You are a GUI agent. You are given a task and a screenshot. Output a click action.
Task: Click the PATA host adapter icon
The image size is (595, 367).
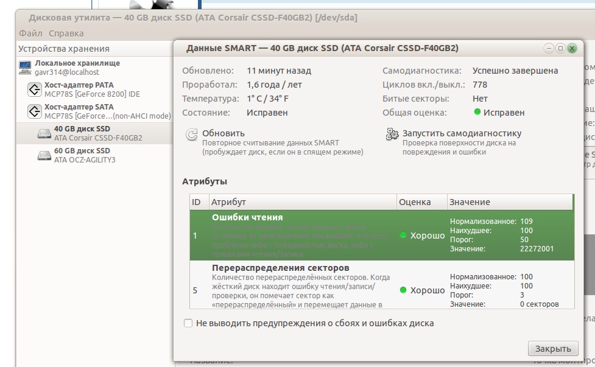click(35, 89)
